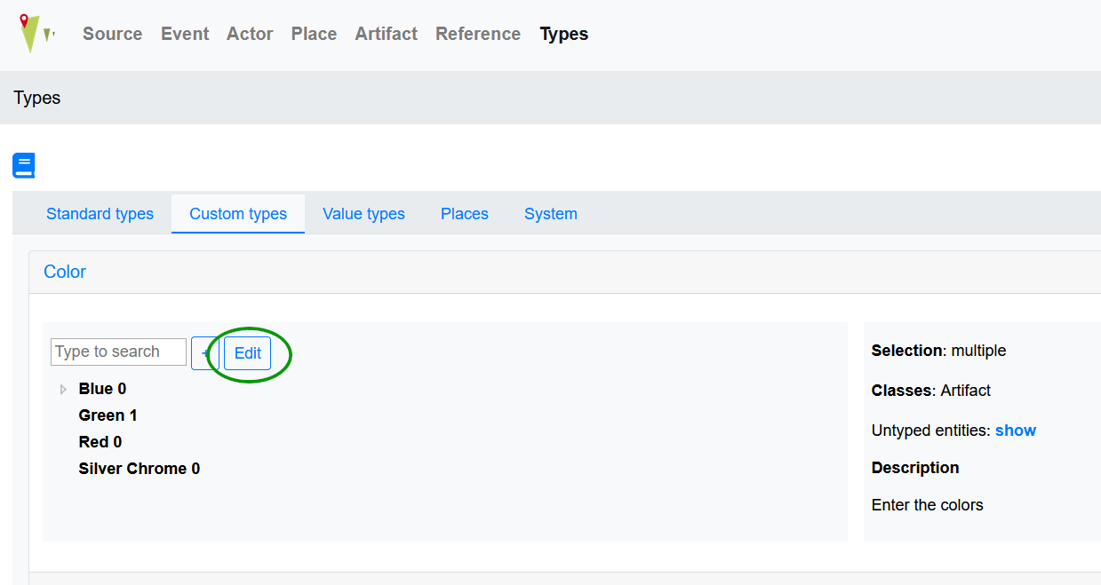Expand the Blue tree node
This screenshot has height=585, width=1101.
pyautogui.click(x=63, y=389)
